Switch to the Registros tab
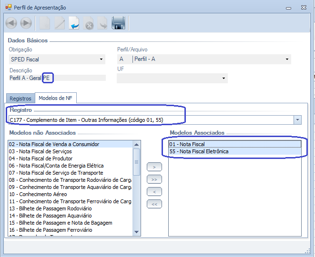 (x=20, y=99)
